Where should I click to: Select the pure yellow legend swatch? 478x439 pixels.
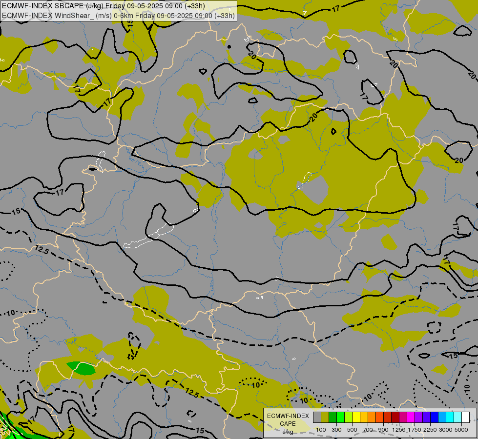pyautogui.click(x=356, y=417)
